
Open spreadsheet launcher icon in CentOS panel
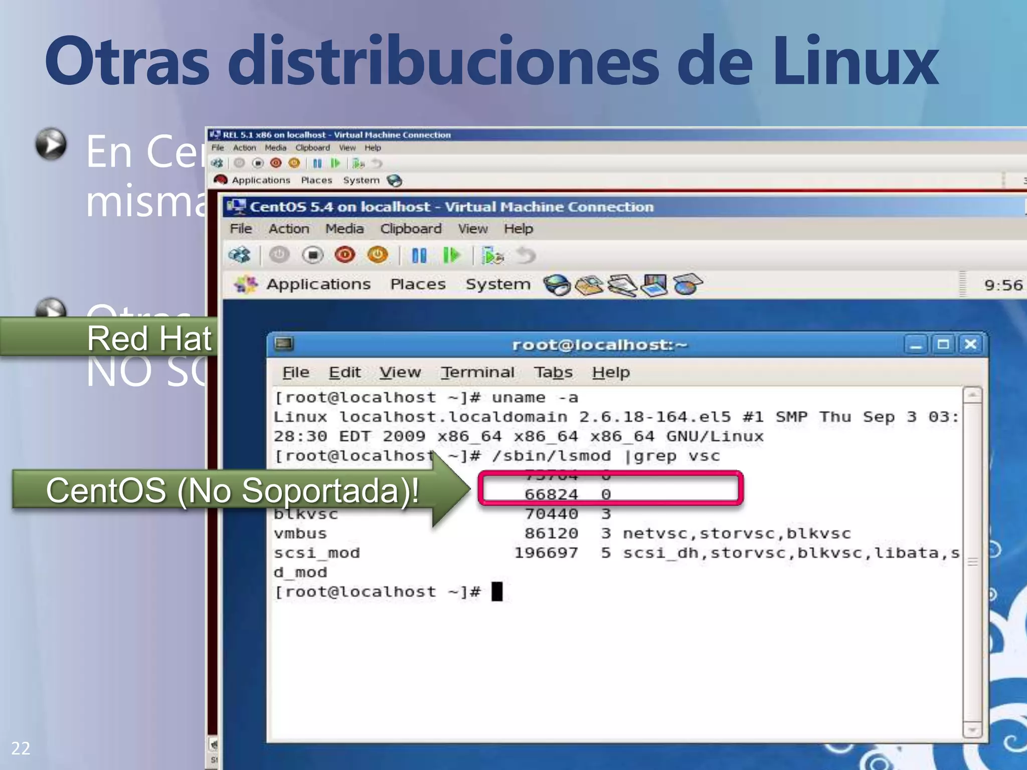coord(688,285)
